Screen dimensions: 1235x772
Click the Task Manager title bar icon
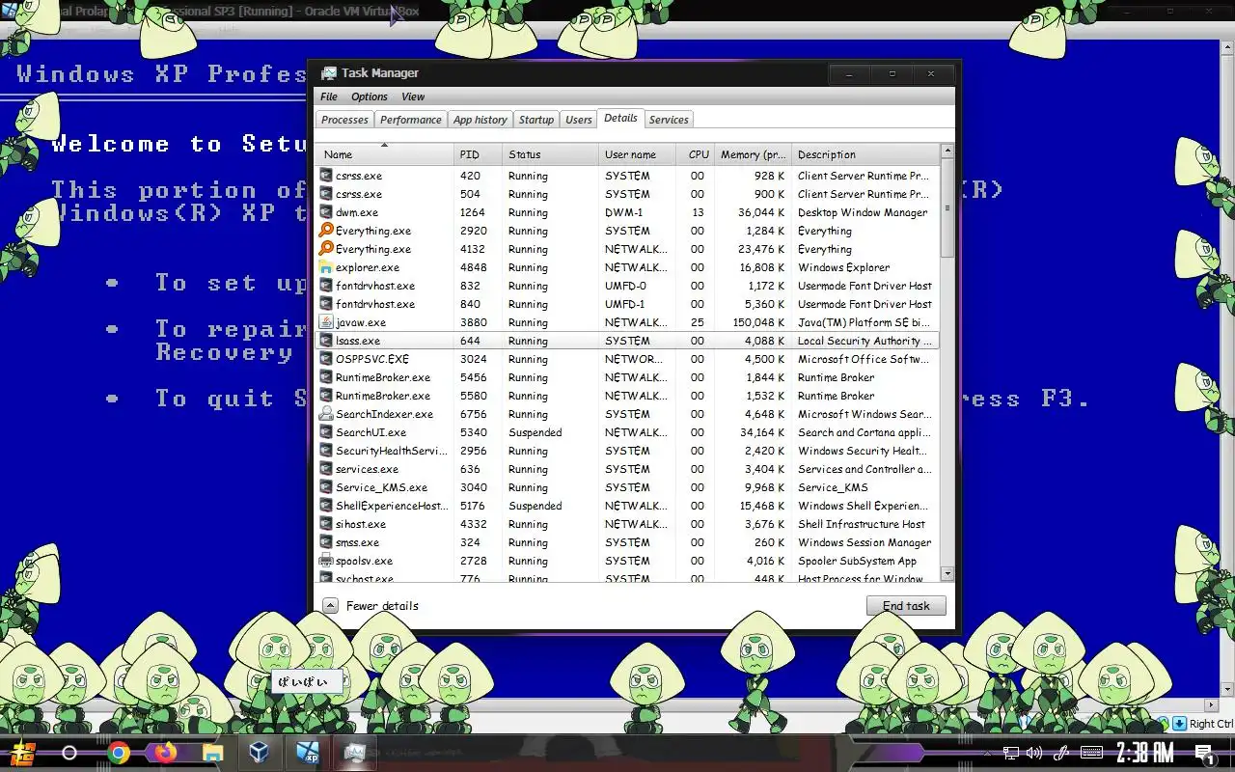(329, 73)
